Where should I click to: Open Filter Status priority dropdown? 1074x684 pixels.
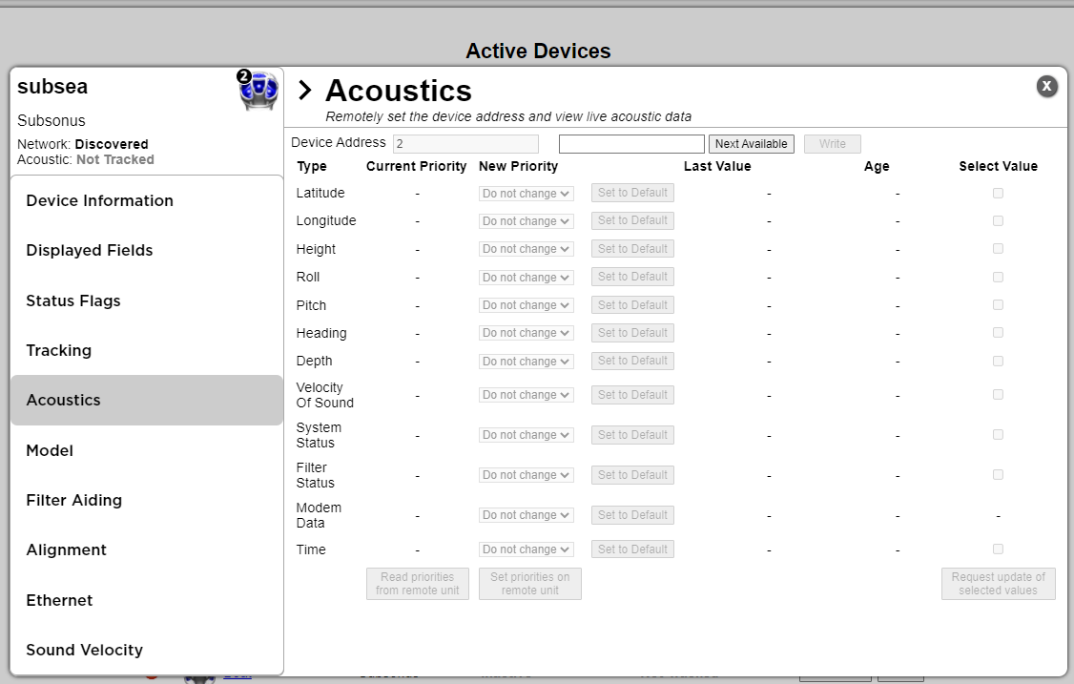(527, 475)
